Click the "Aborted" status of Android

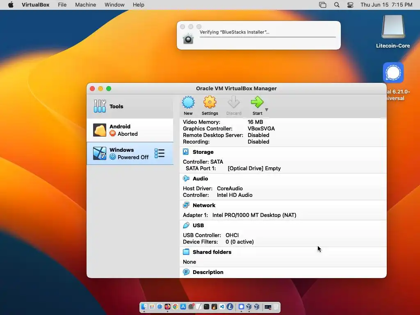128,134
